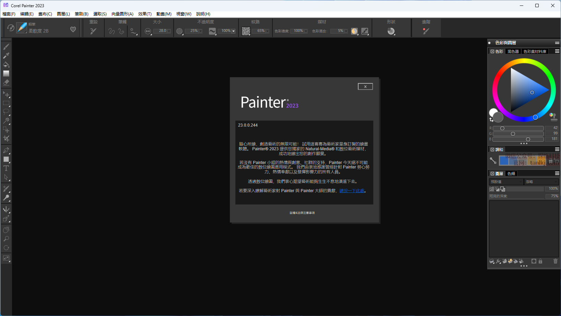Click the R red color slider

point(518,128)
